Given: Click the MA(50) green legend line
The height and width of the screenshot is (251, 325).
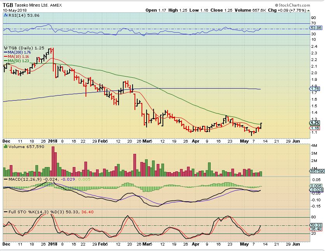Looking at the screenshot, I should coord(5,61).
